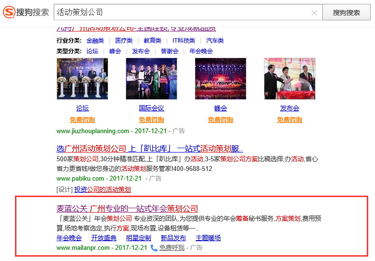The image size is (375, 261).
Task: Open the 投资公司的活动策划 link
Action: [x=102, y=190]
